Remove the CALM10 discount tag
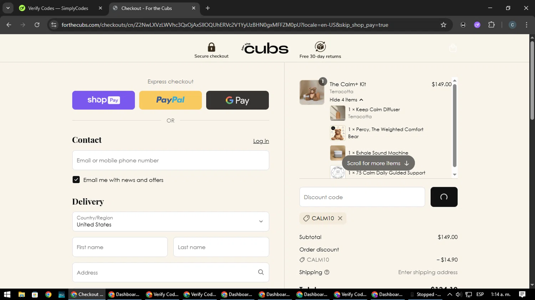 click(x=340, y=218)
